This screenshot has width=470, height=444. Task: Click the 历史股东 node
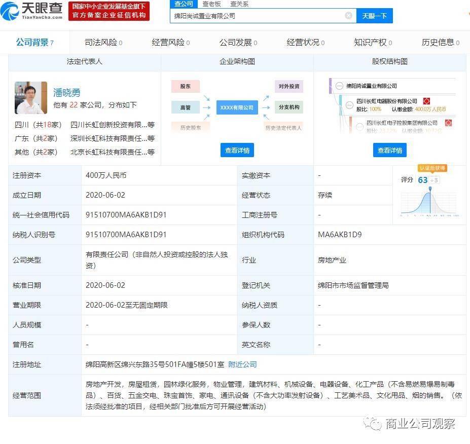[191, 128]
